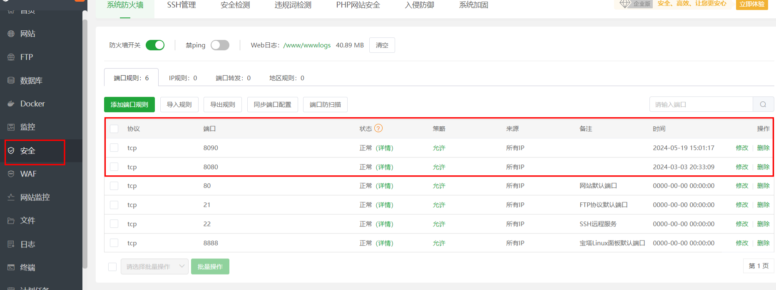This screenshot has width=776, height=290.
Task: Click the Docker whale icon in sidebar
Action: click(11, 104)
